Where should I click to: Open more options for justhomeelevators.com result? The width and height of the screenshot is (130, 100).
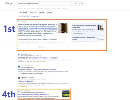[x=35, y=67]
